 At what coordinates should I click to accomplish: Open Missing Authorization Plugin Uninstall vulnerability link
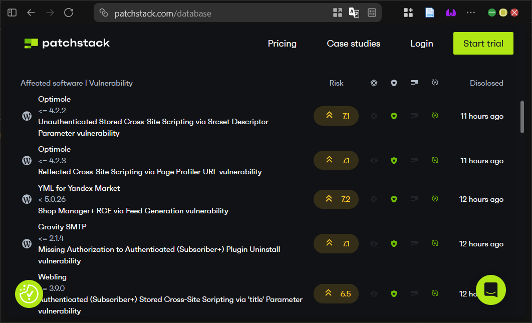(159, 255)
